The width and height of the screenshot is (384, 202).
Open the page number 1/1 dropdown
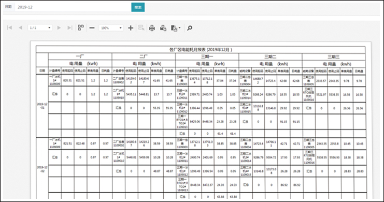[40, 27]
